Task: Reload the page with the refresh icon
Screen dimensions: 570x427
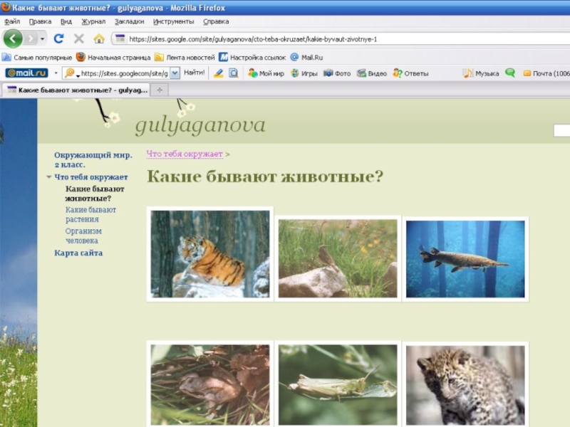Action: [x=58, y=38]
